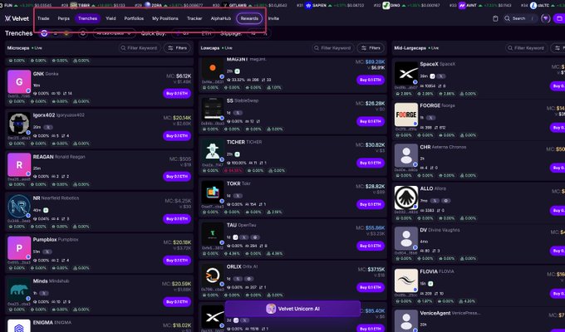
Task: Open the REAGAN token avatar
Action: point(19,164)
